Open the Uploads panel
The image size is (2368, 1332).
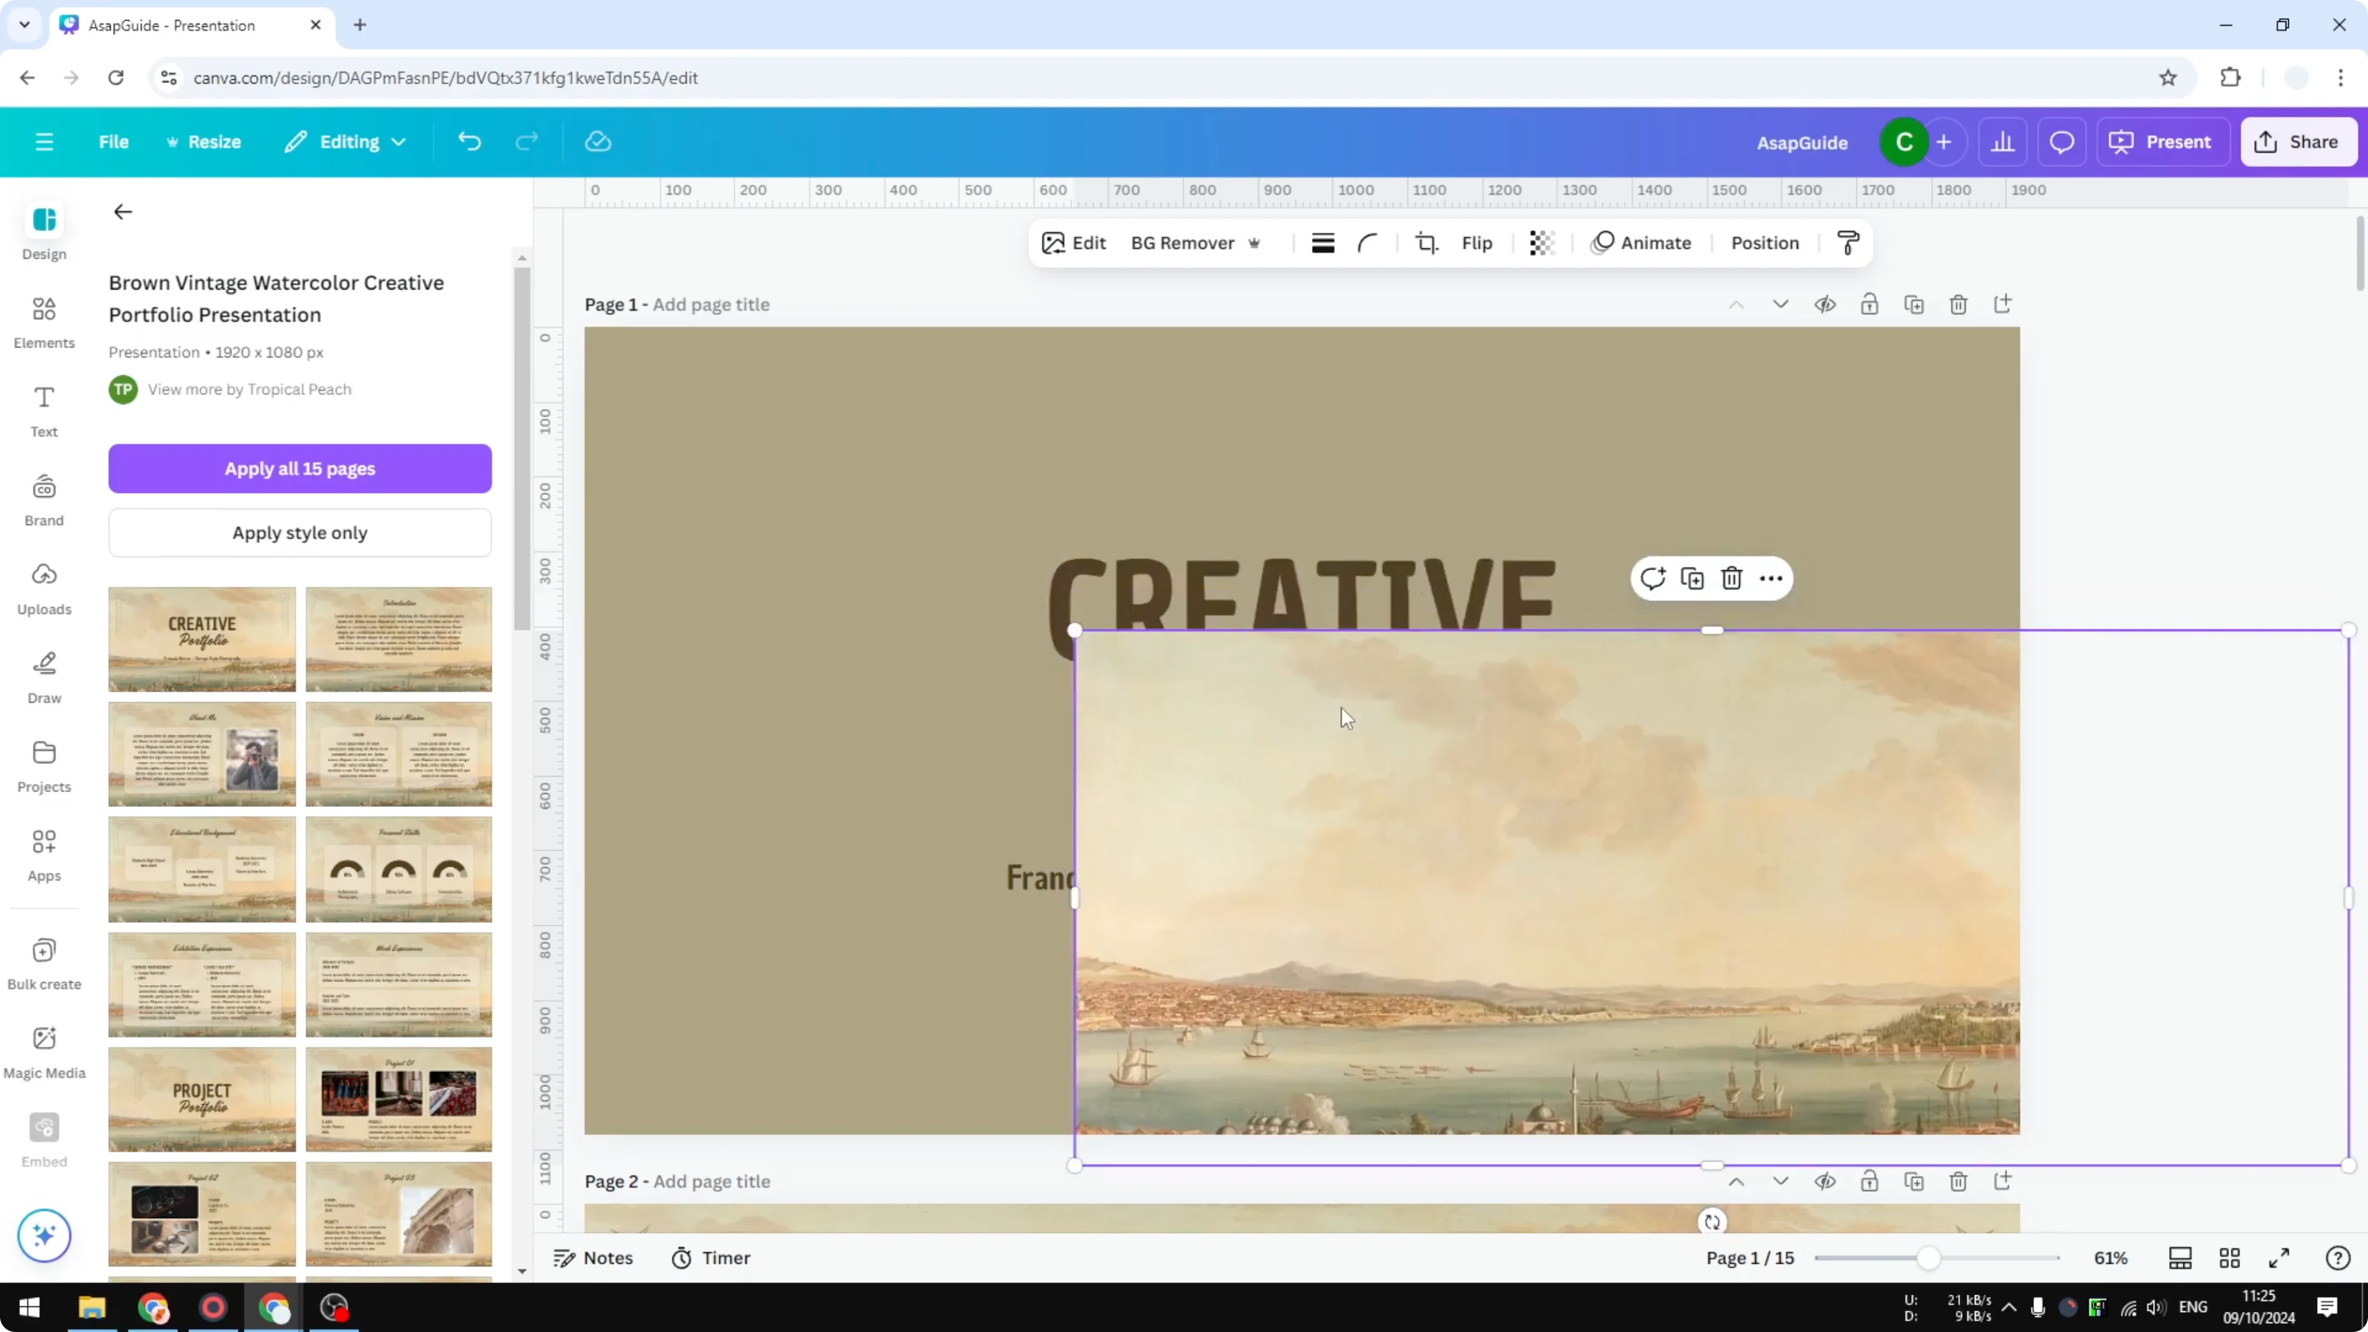[44, 589]
